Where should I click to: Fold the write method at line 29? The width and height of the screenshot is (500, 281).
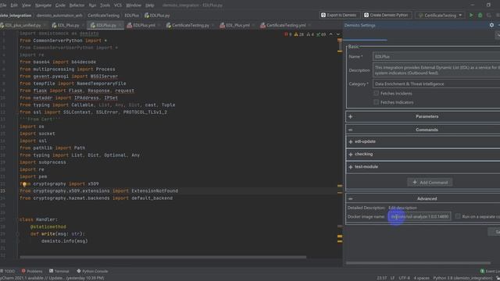click(x=17, y=234)
